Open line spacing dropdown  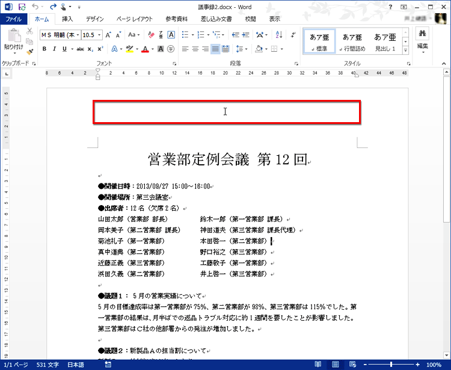(242, 49)
